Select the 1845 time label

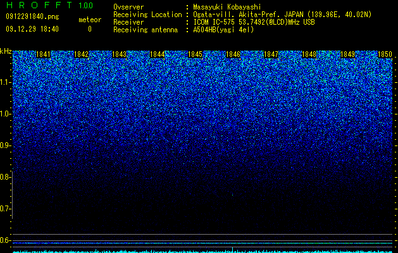[195, 54]
